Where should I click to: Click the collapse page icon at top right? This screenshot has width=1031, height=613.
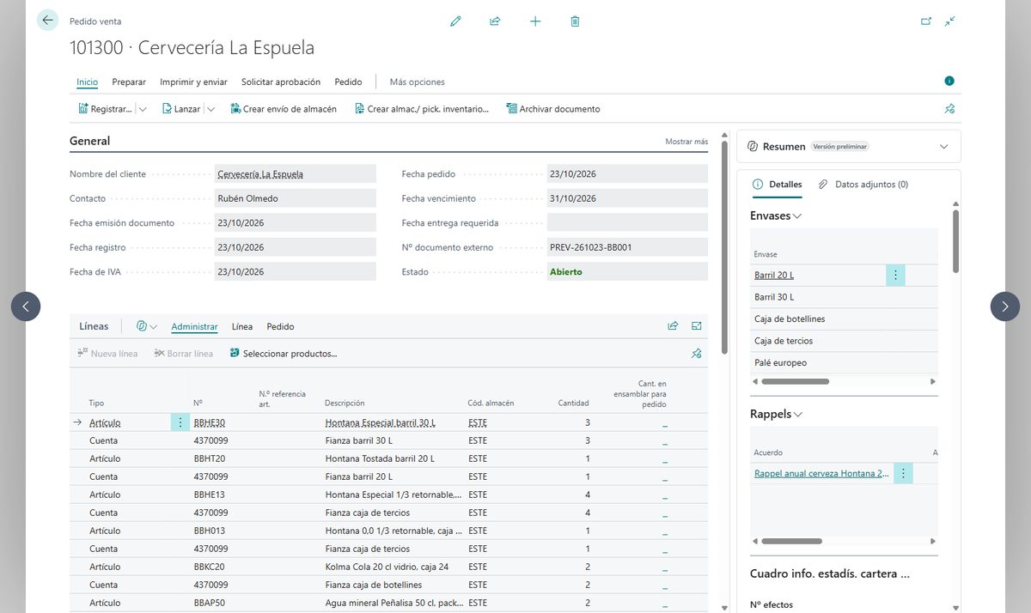point(949,21)
